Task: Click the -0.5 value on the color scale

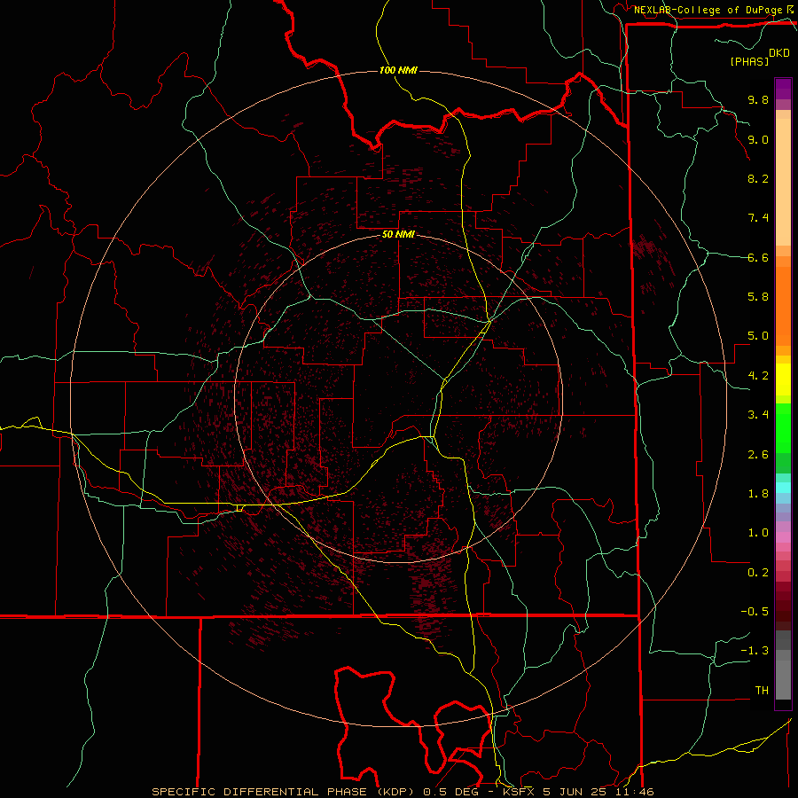Action: [755, 612]
